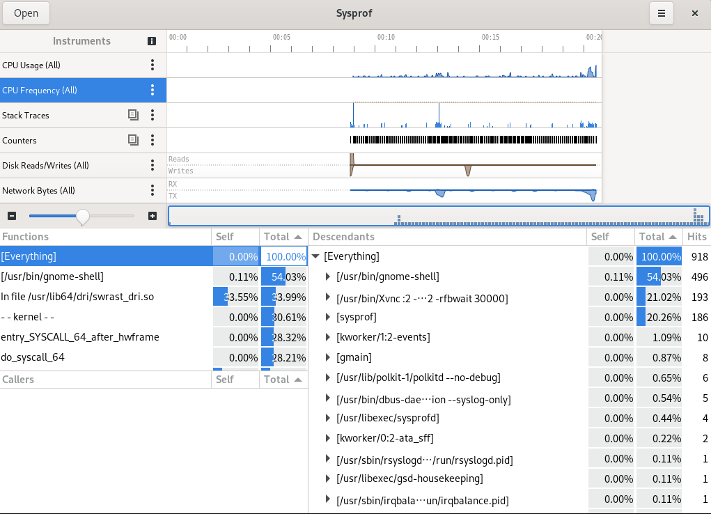Click the Stack Traces details icon
711x514 pixels.
(134, 116)
